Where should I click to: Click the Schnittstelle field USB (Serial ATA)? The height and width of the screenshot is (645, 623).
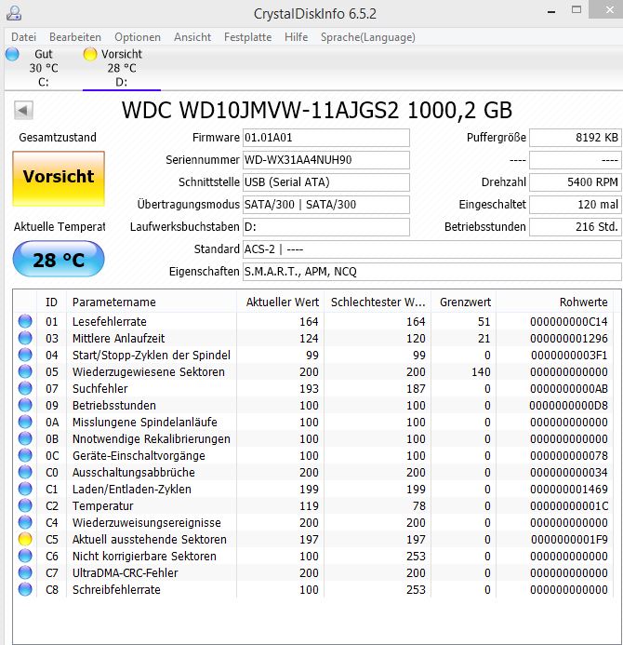tap(325, 182)
